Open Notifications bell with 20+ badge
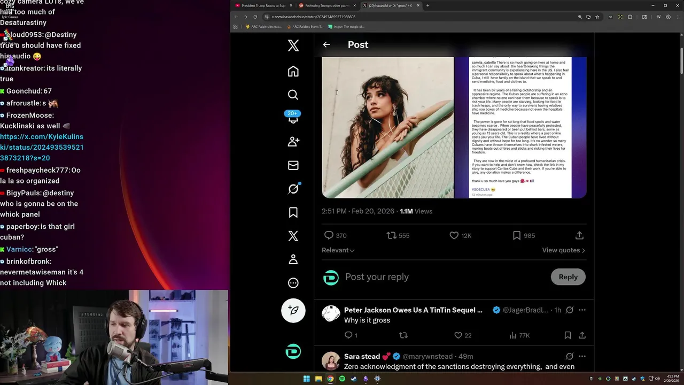Image resolution: width=684 pixels, height=385 pixels. [x=293, y=118]
